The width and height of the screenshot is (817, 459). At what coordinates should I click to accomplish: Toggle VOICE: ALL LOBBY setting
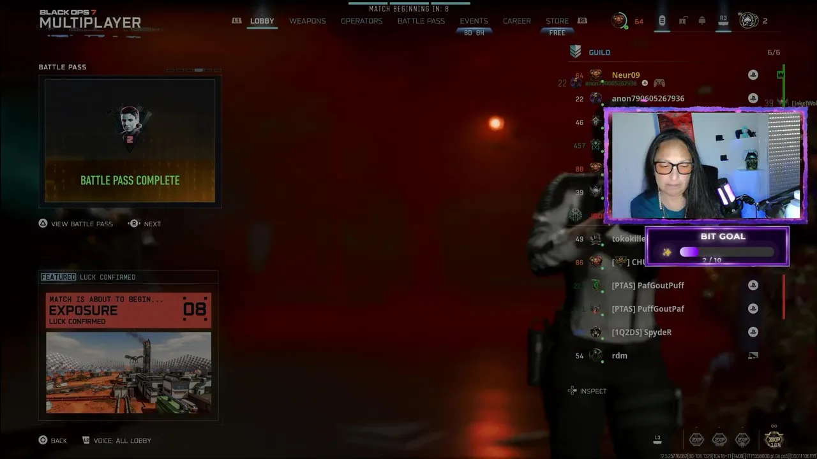click(x=116, y=441)
